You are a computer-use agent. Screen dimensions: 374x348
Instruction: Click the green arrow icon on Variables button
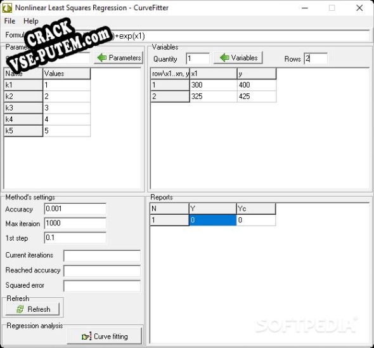point(224,58)
